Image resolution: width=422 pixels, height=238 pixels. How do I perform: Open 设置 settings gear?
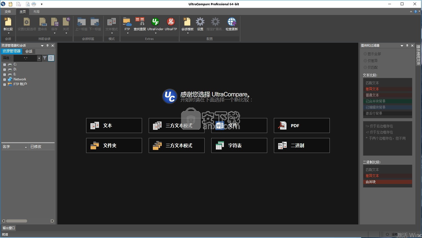(200, 24)
